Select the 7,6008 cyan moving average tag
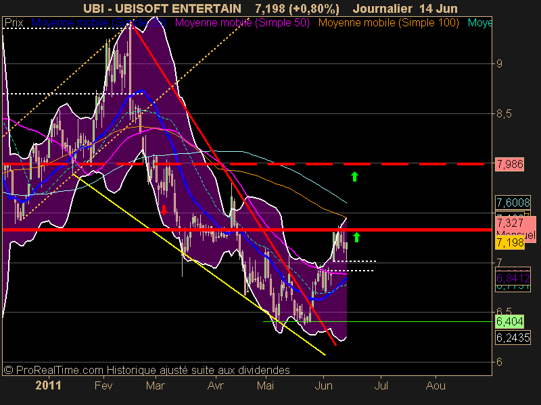Image resolution: width=541 pixels, height=405 pixels. [513, 202]
